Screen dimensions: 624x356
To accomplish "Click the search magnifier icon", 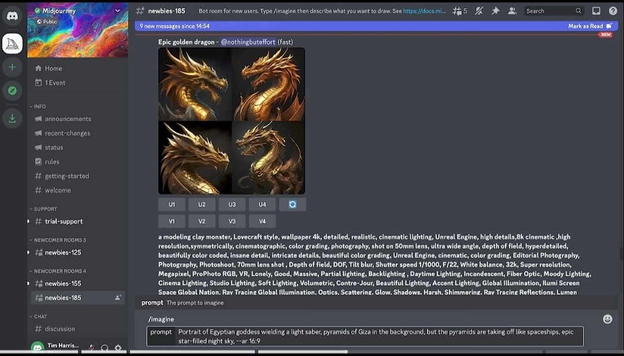I will click(x=578, y=11).
